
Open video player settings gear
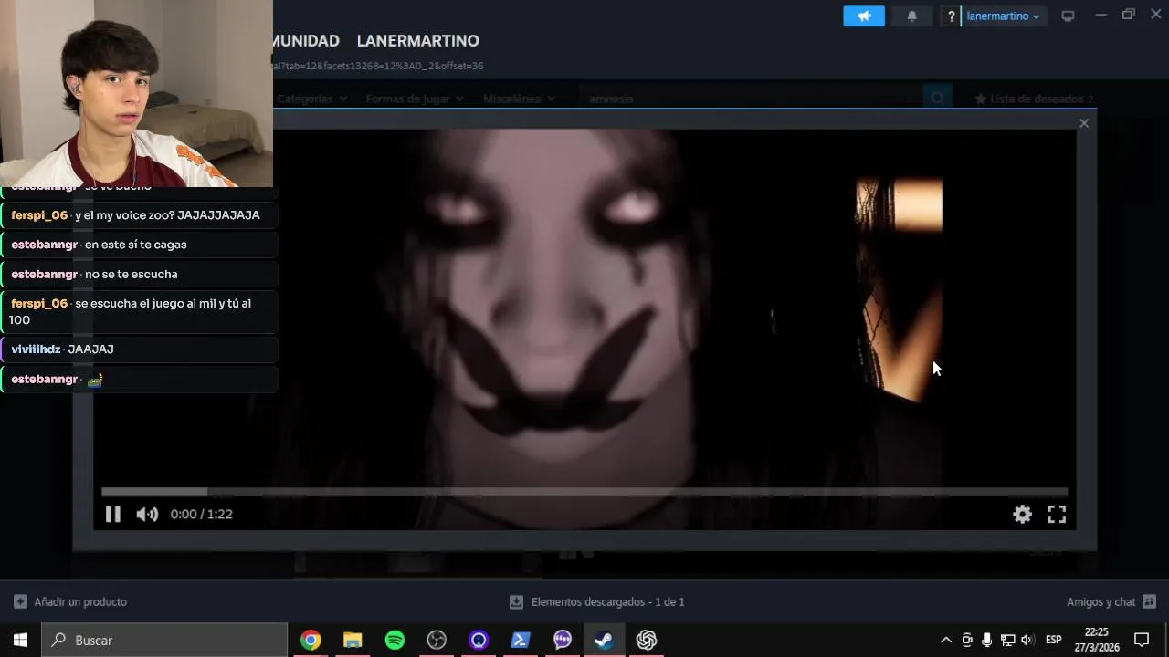(1022, 514)
